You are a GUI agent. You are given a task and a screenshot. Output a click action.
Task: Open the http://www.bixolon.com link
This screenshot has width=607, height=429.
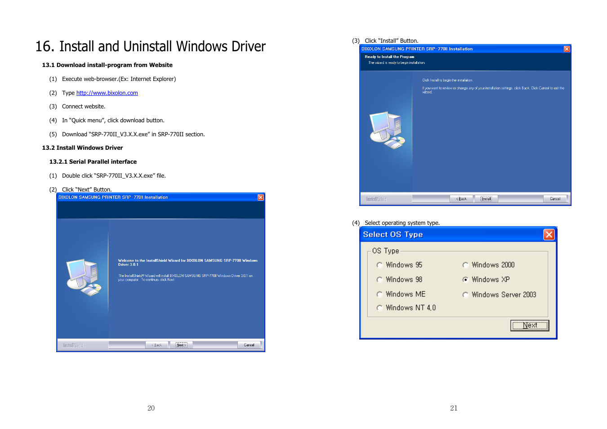(x=107, y=93)
